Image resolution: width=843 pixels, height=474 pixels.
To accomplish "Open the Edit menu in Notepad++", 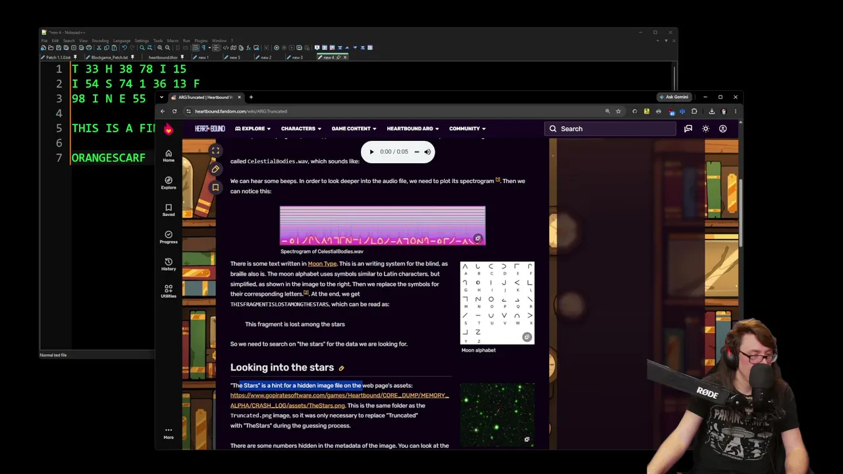I will (55, 41).
